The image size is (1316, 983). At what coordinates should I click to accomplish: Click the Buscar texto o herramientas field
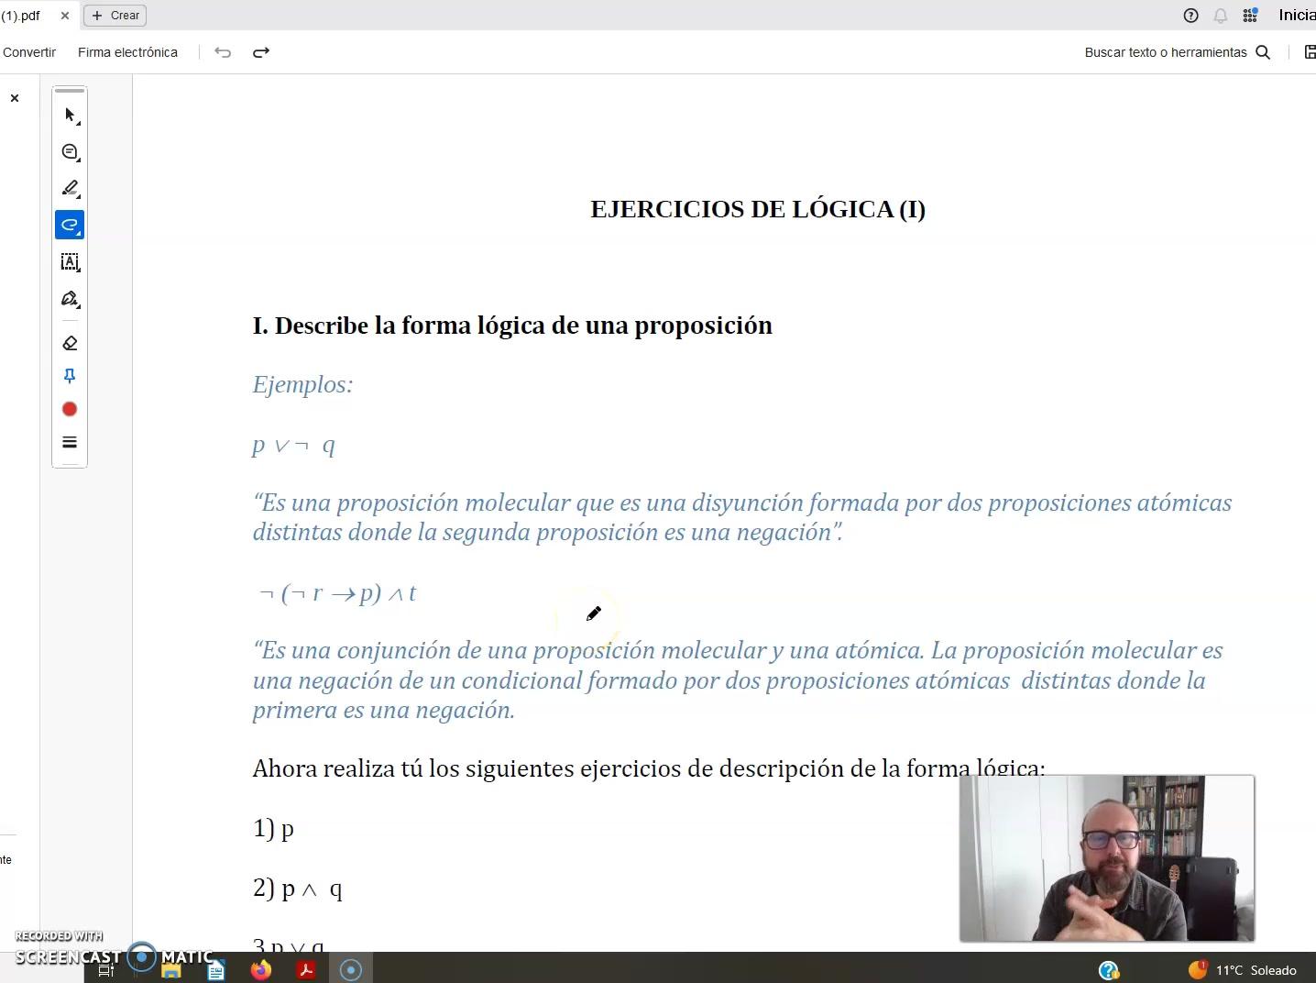[x=1166, y=52]
